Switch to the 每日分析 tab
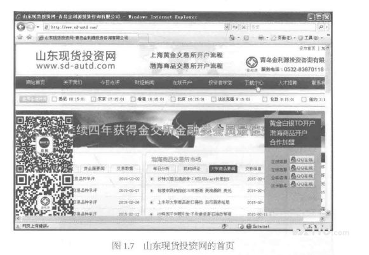369x255 pixels. (x=161, y=169)
